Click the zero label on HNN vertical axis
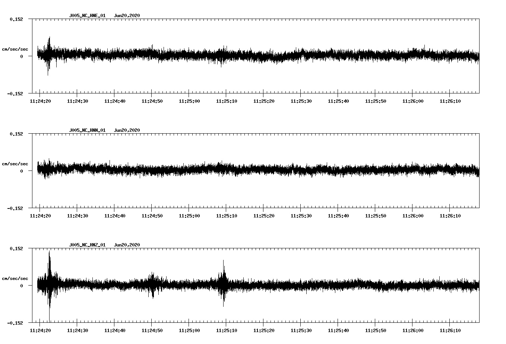Image resolution: width=506 pixels, height=344 pixels. pyautogui.click(x=22, y=171)
